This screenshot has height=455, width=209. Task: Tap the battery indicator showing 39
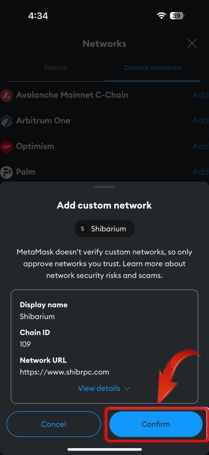coord(177,16)
